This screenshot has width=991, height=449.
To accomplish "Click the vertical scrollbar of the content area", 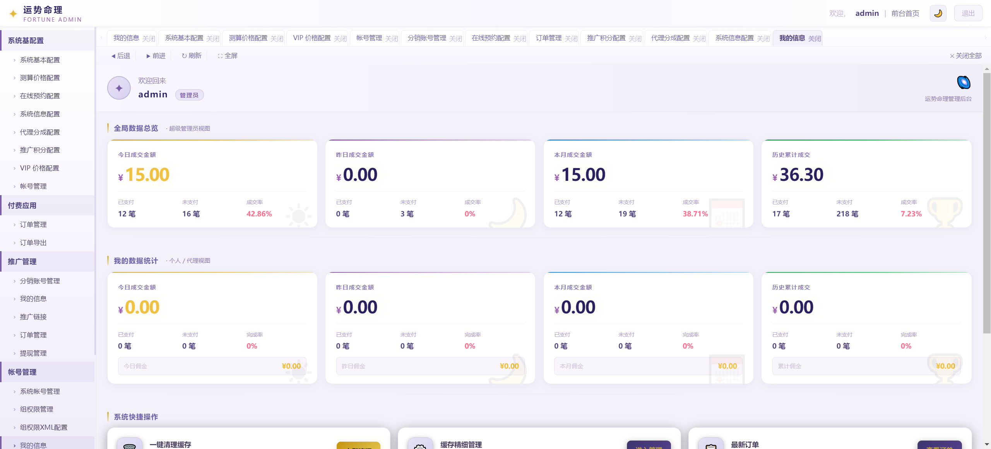I will point(987,203).
